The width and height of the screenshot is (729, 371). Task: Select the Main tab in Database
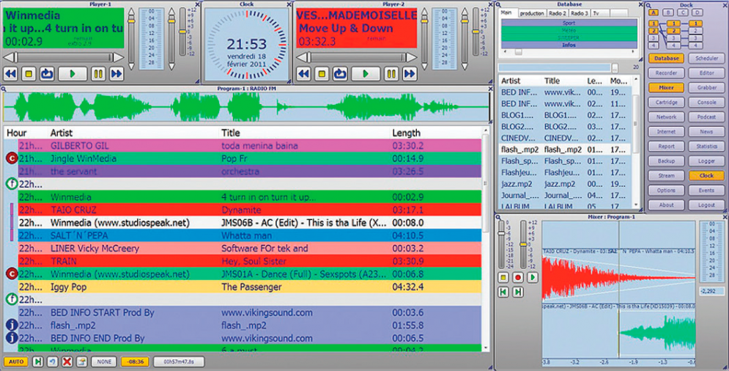[x=507, y=13]
